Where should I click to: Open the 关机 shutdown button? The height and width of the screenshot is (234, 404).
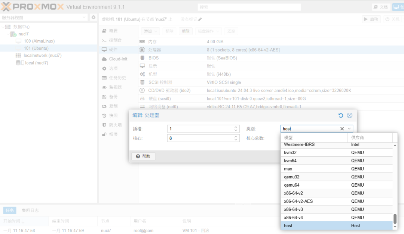[x=392, y=19]
